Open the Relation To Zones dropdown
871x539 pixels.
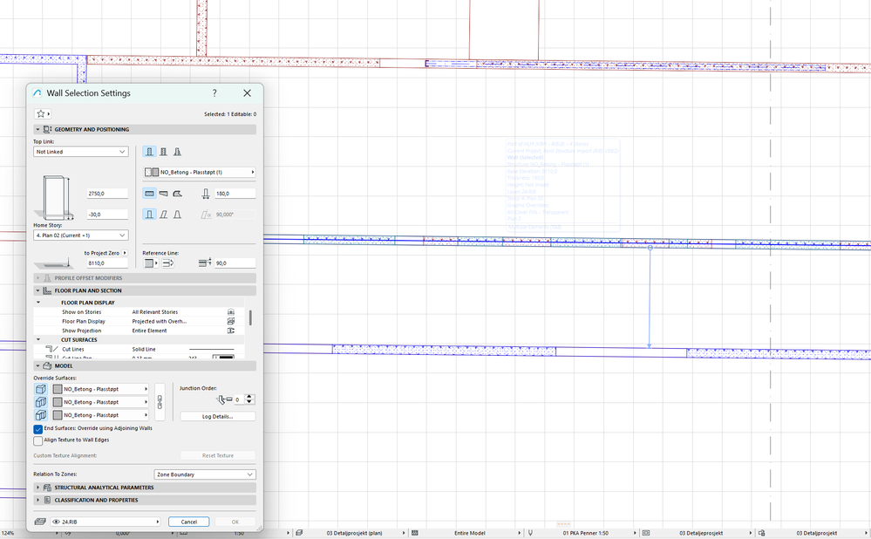(205, 474)
